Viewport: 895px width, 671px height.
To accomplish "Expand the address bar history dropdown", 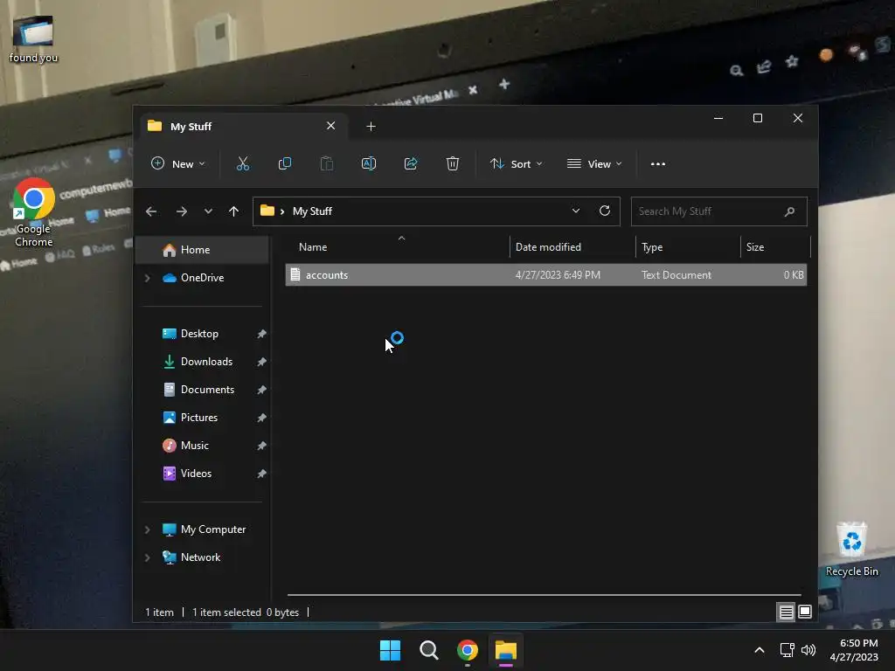I will (x=576, y=211).
